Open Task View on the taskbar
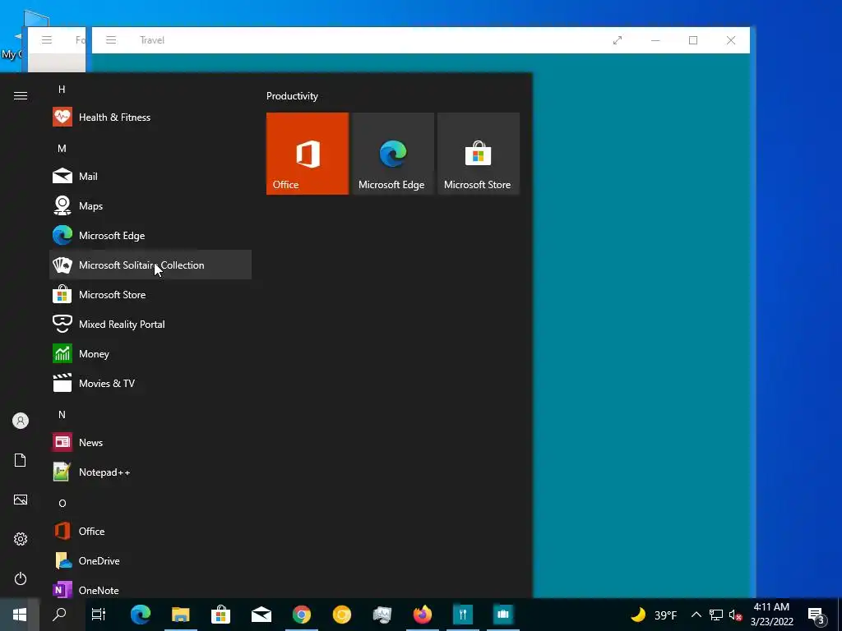Screen dimensions: 842x631 click(x=99, y=615)
